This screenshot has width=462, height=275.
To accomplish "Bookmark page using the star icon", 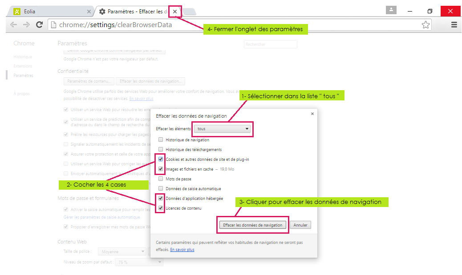I will [x=426, y=25].
